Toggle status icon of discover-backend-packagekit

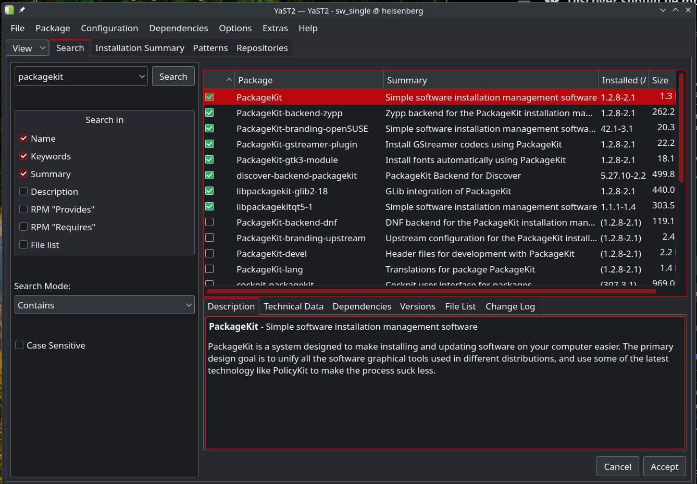click(x=209, y=175)
